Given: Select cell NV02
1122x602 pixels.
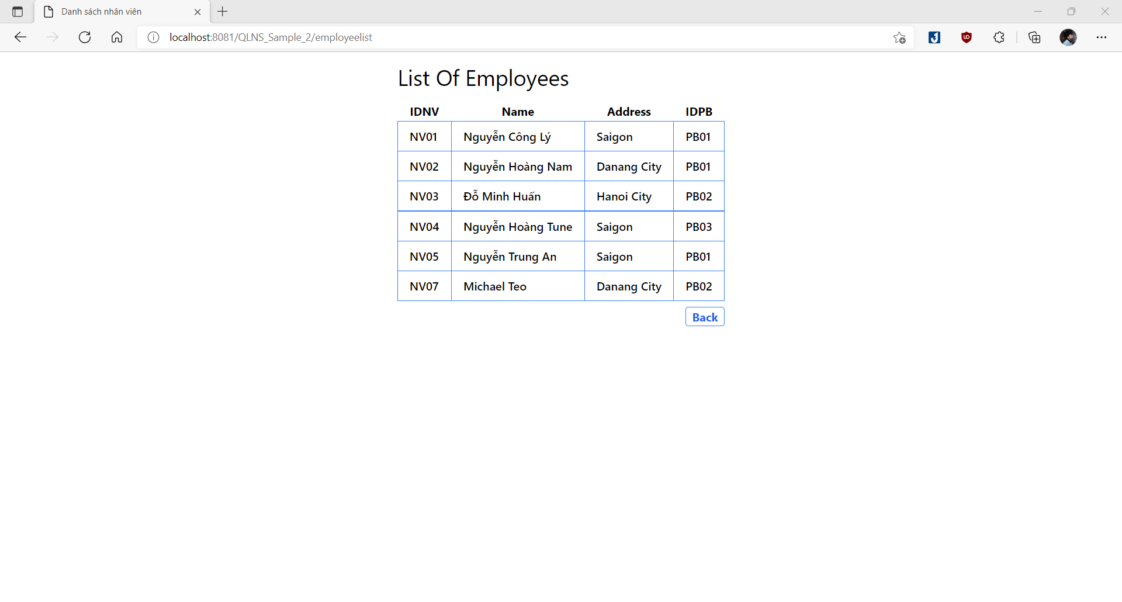Looking at the screenshot, I should (x=424, y=167).
